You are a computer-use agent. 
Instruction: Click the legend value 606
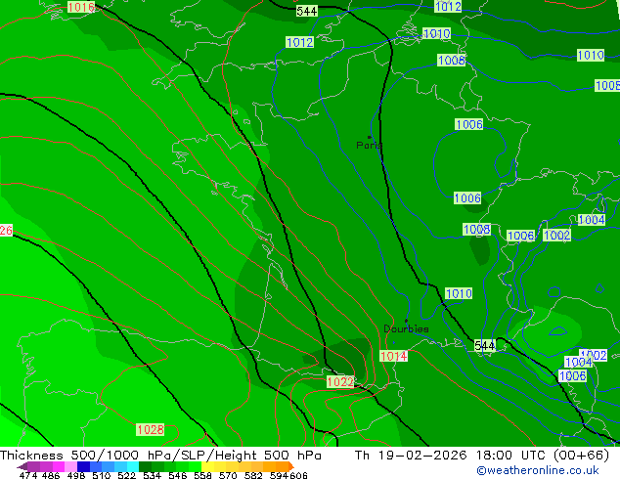coord(298,475)
